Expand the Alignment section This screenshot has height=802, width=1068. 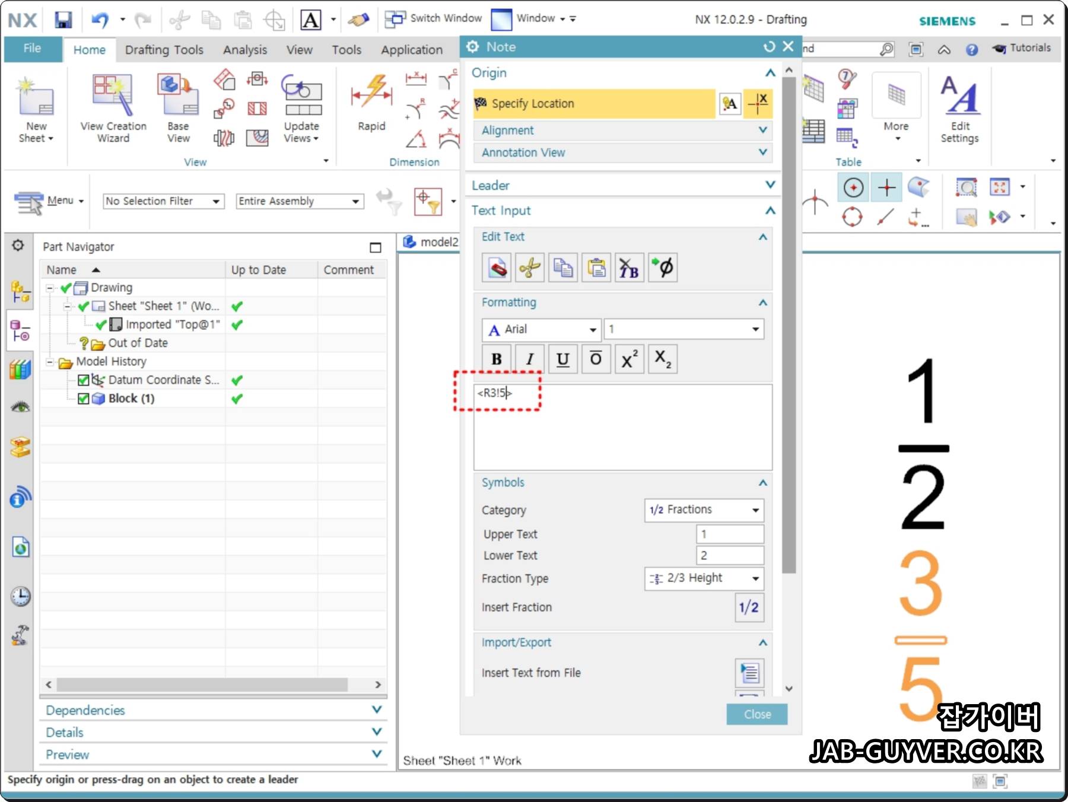623,131
